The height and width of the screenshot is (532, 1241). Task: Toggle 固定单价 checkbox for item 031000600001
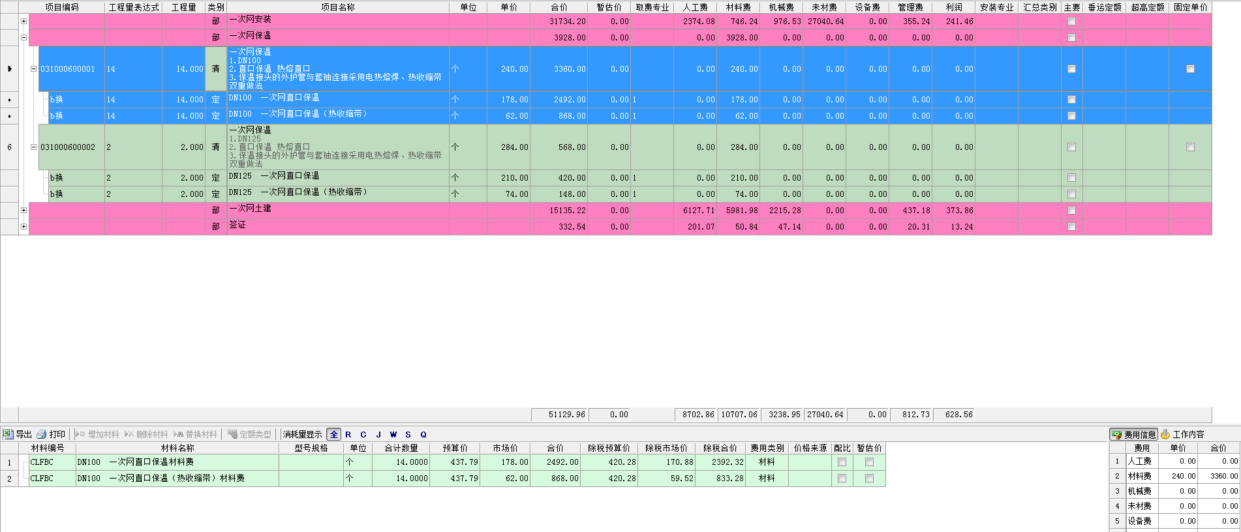pos(1190,69)
